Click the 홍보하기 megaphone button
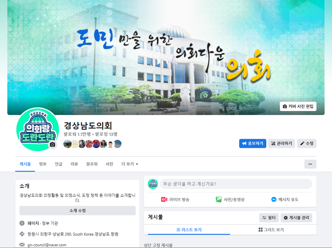Screen dimensions: 332x248 pyautogui.click(x=253, y=143)
